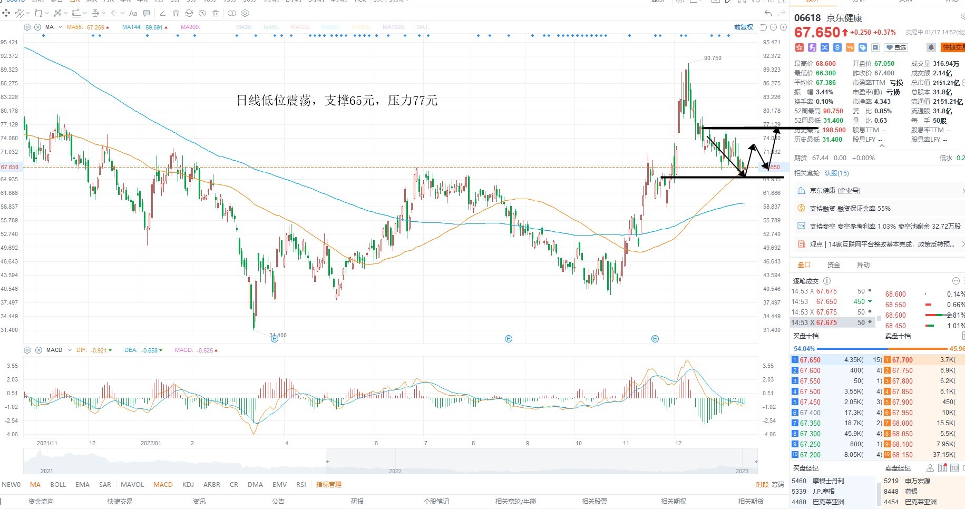Toggle MA144 moving average line
The width and height of the screenshot is (965, 509).
pyautogui.click(x=145, y=27)
